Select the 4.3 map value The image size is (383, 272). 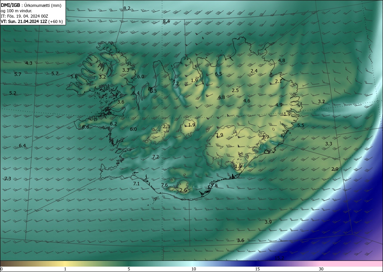coord(29,63)
